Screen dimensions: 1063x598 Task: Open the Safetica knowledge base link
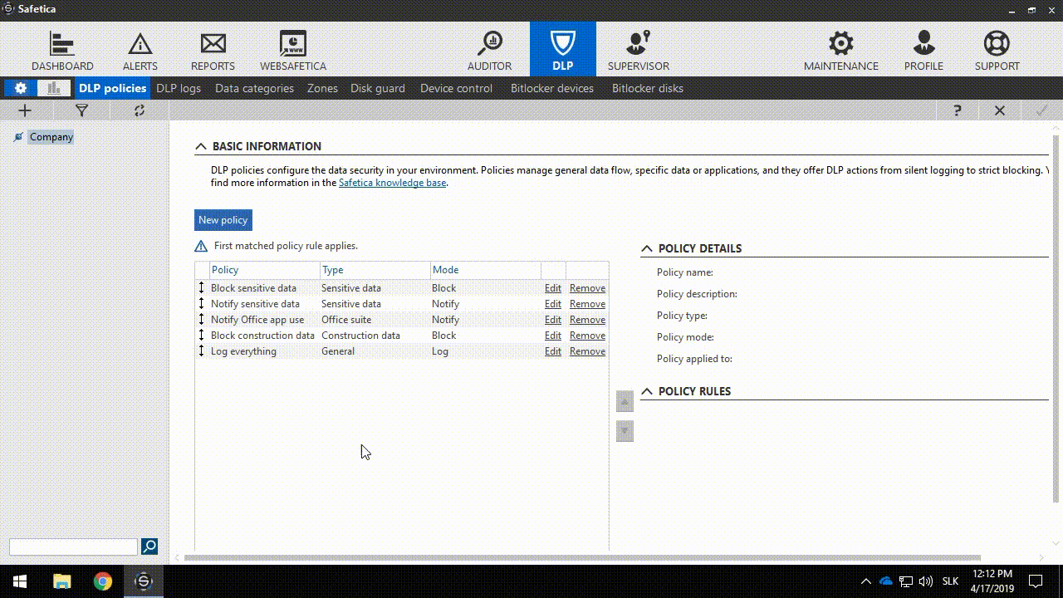(392, 182)
